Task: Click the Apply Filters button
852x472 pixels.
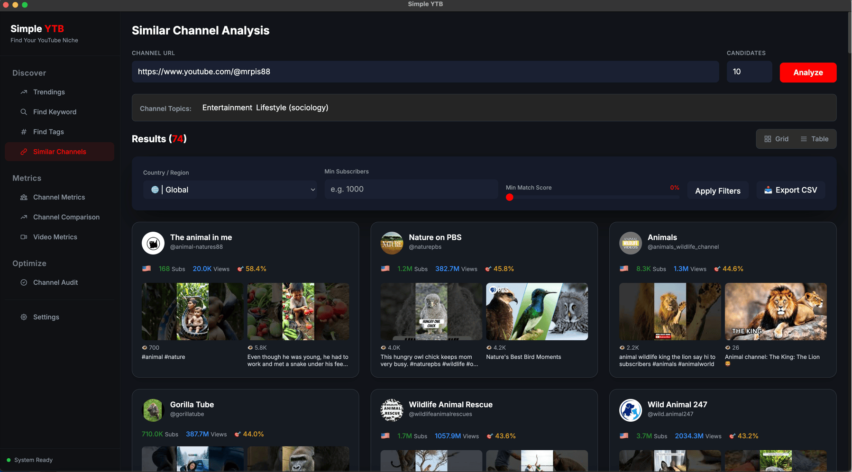Action: (717, 191)
